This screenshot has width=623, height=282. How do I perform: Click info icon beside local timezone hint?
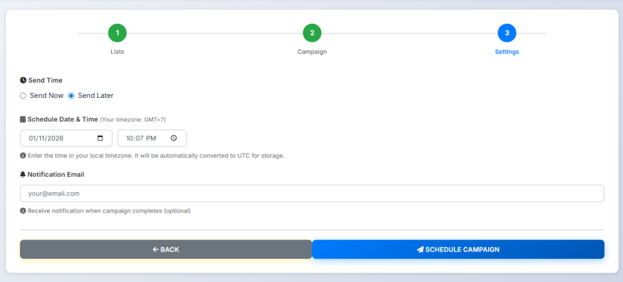point(23,156)
